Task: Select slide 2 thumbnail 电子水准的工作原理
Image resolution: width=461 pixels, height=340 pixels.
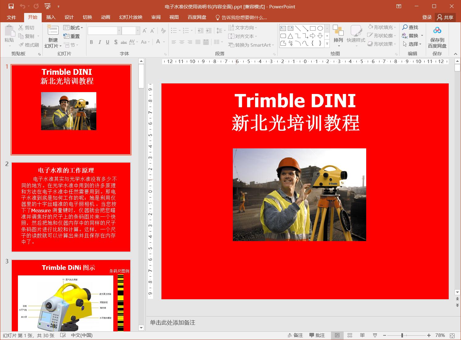Action: 71,207
